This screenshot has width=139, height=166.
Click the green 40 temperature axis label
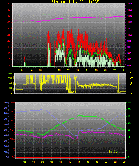click(x=129, y=103)
